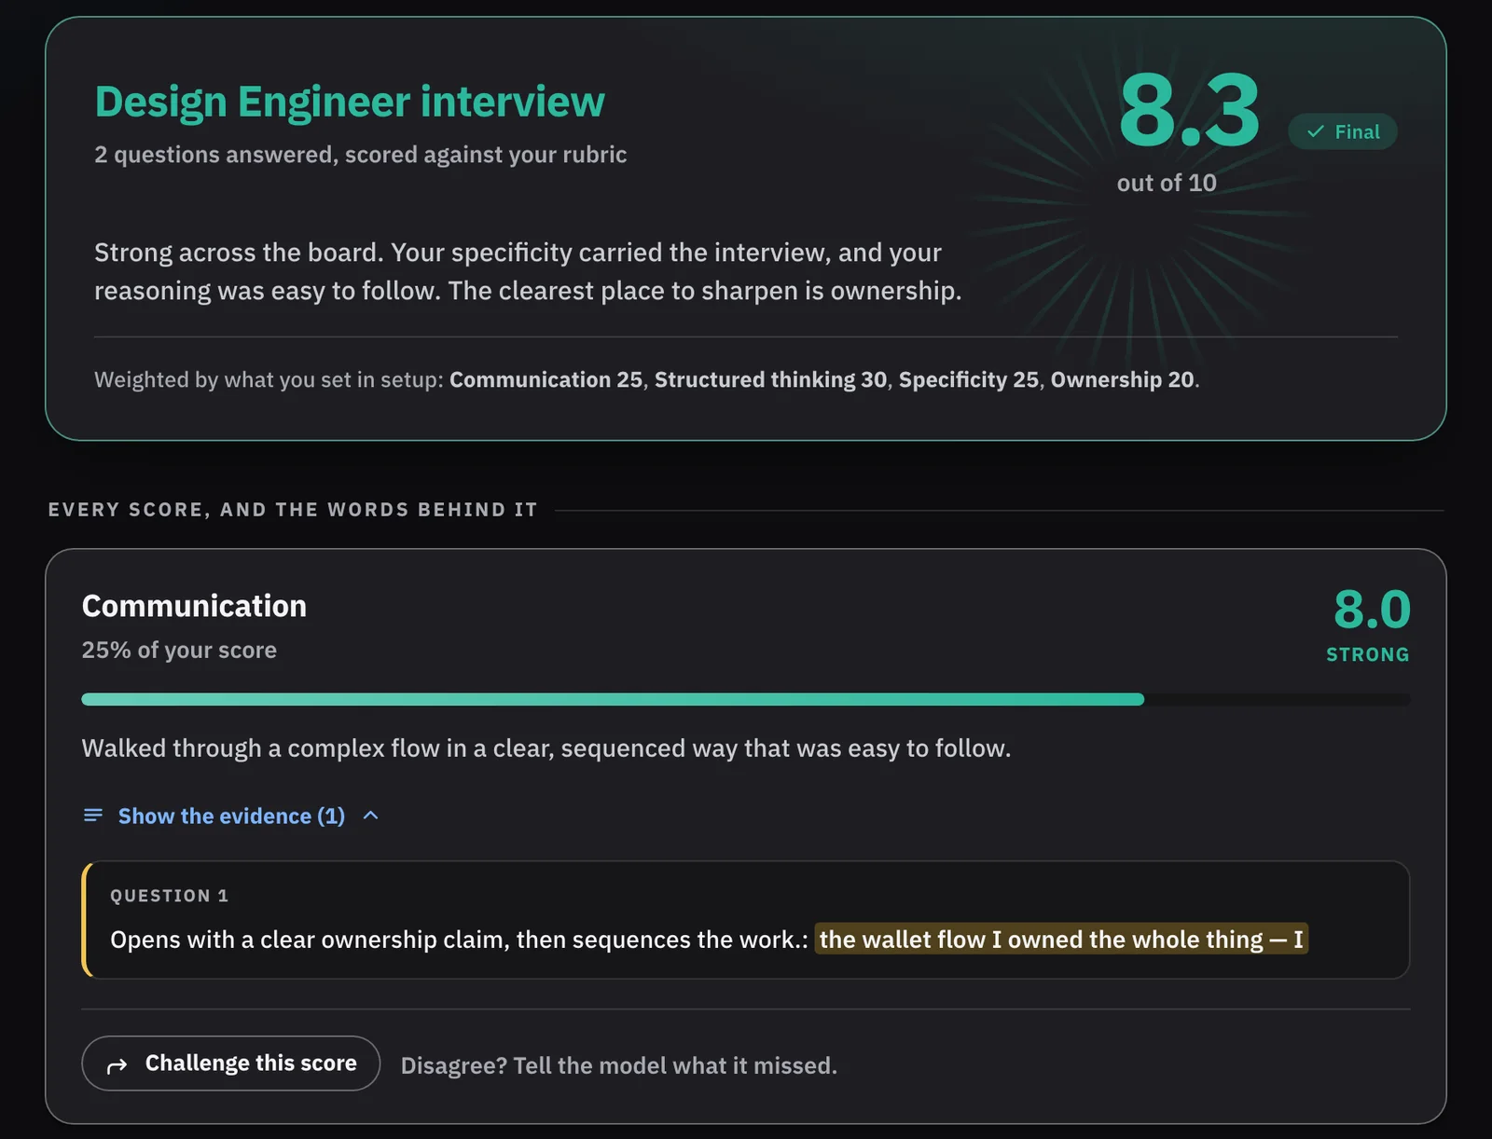Click the checkmark icon in Final badge
Viewport: 1492px width, 1139px height.
[x=1315, y=131]
